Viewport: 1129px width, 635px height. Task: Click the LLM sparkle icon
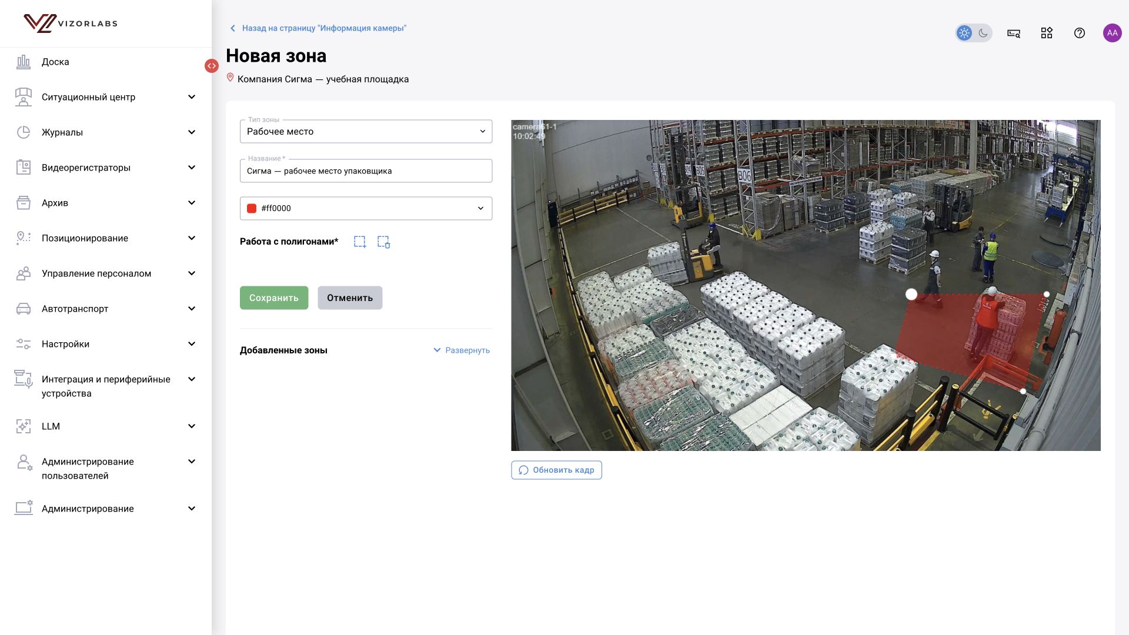[x=24, y=426]
